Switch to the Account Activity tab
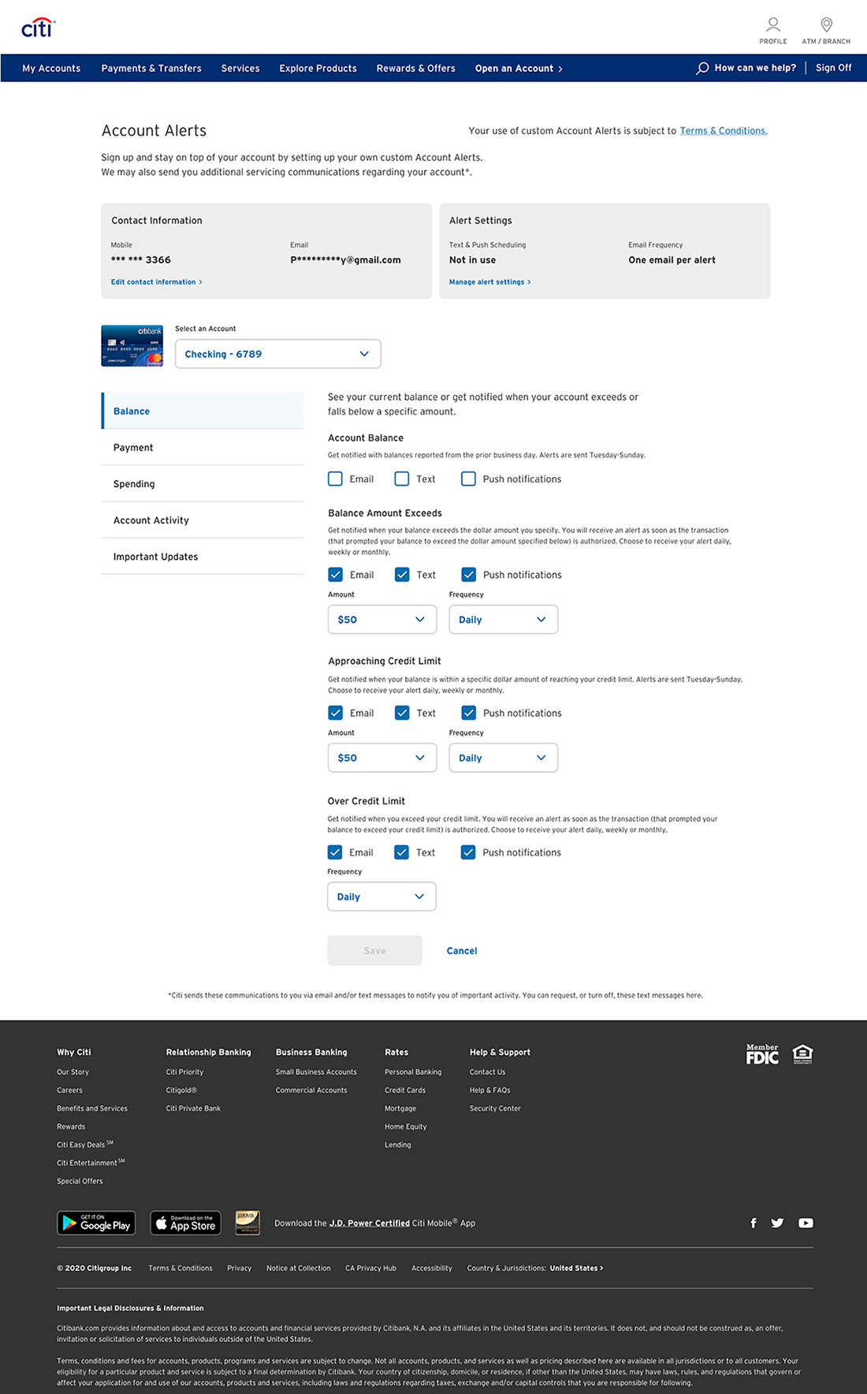 203,520
